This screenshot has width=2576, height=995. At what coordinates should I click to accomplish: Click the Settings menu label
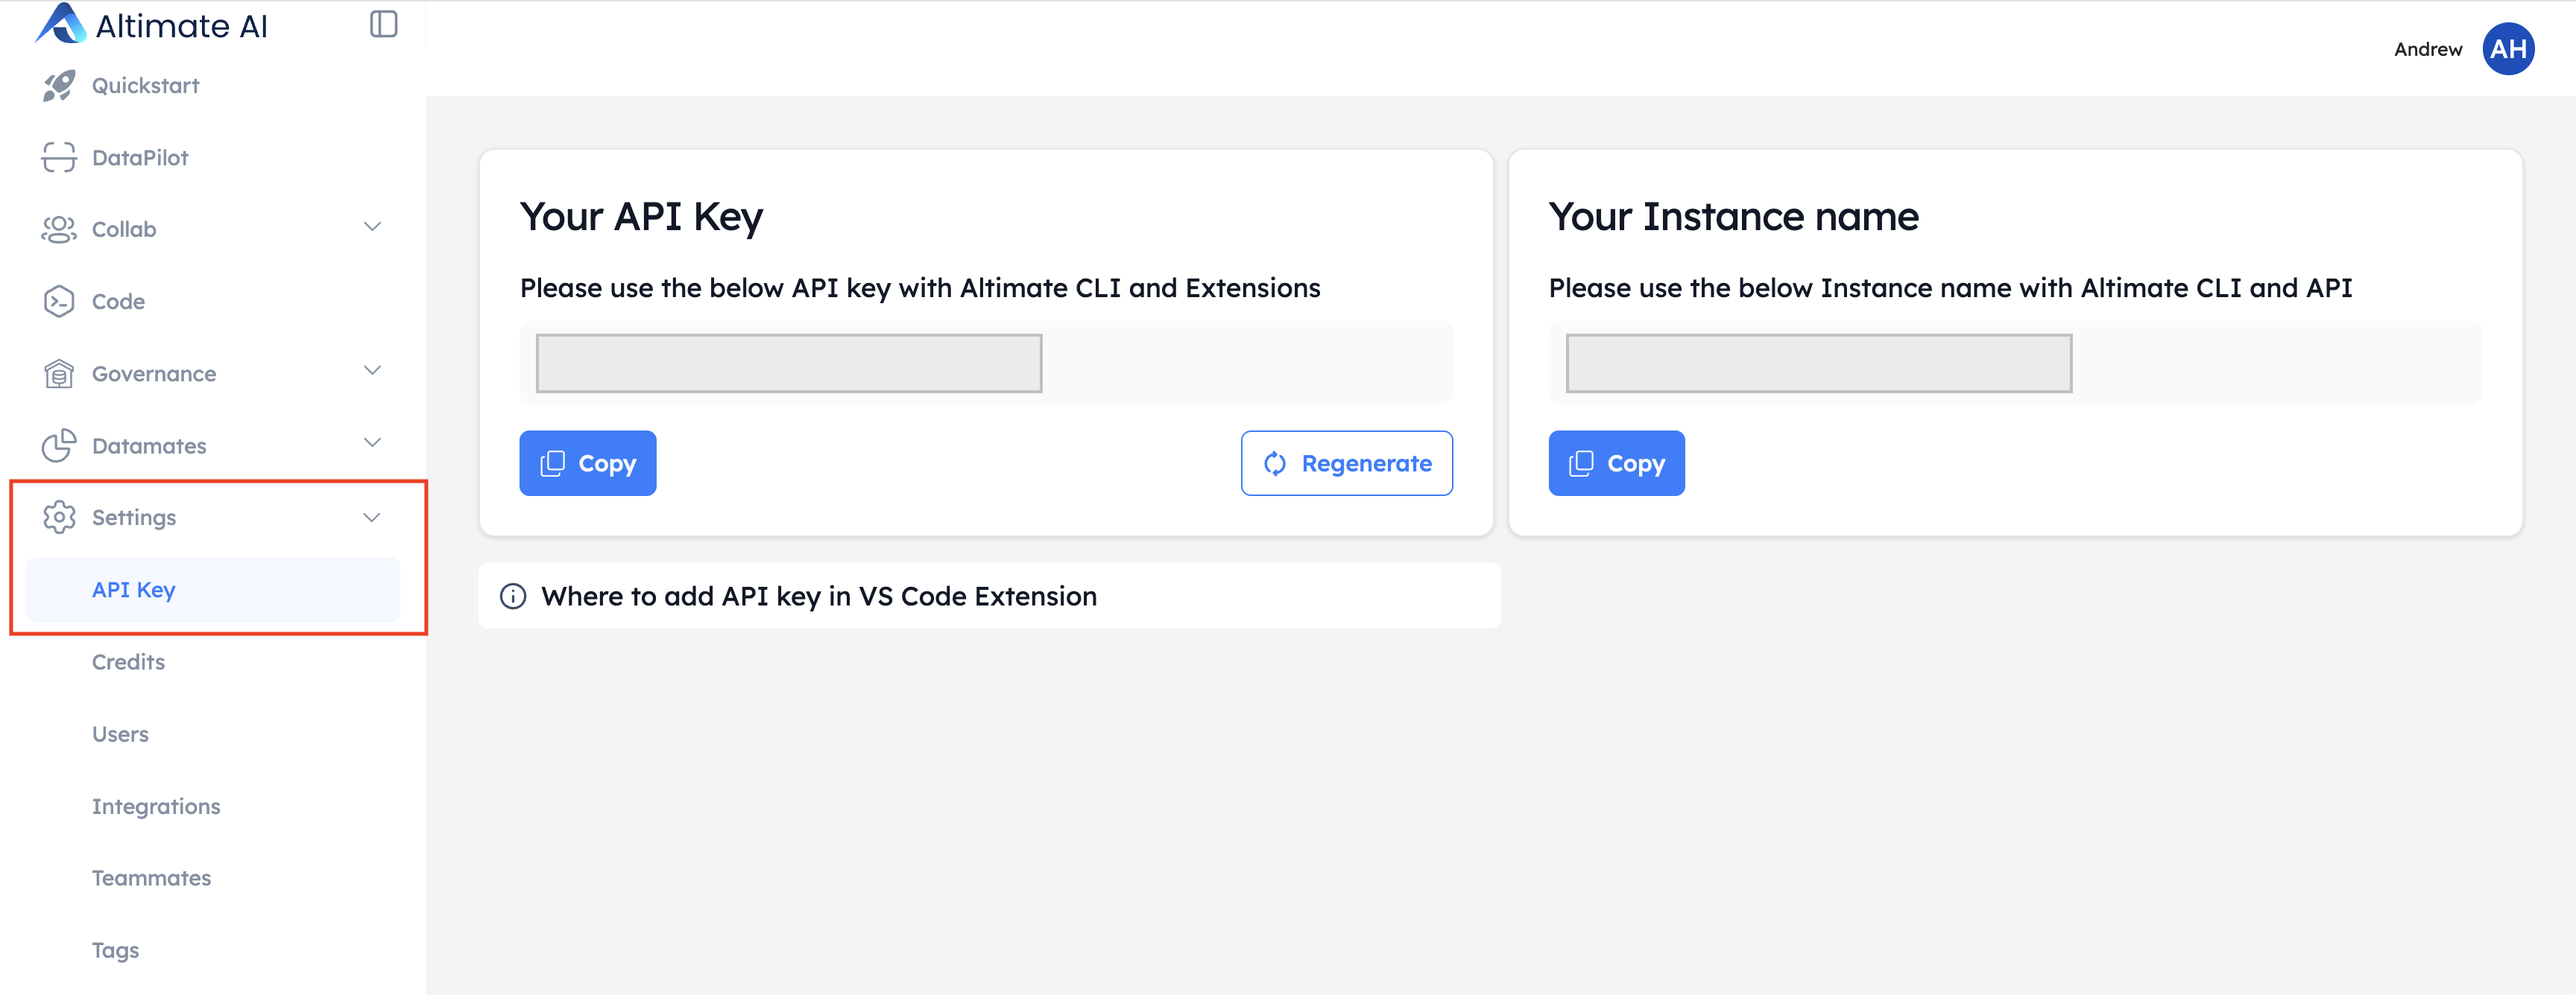pyautogui.click(x=134, y=518)
